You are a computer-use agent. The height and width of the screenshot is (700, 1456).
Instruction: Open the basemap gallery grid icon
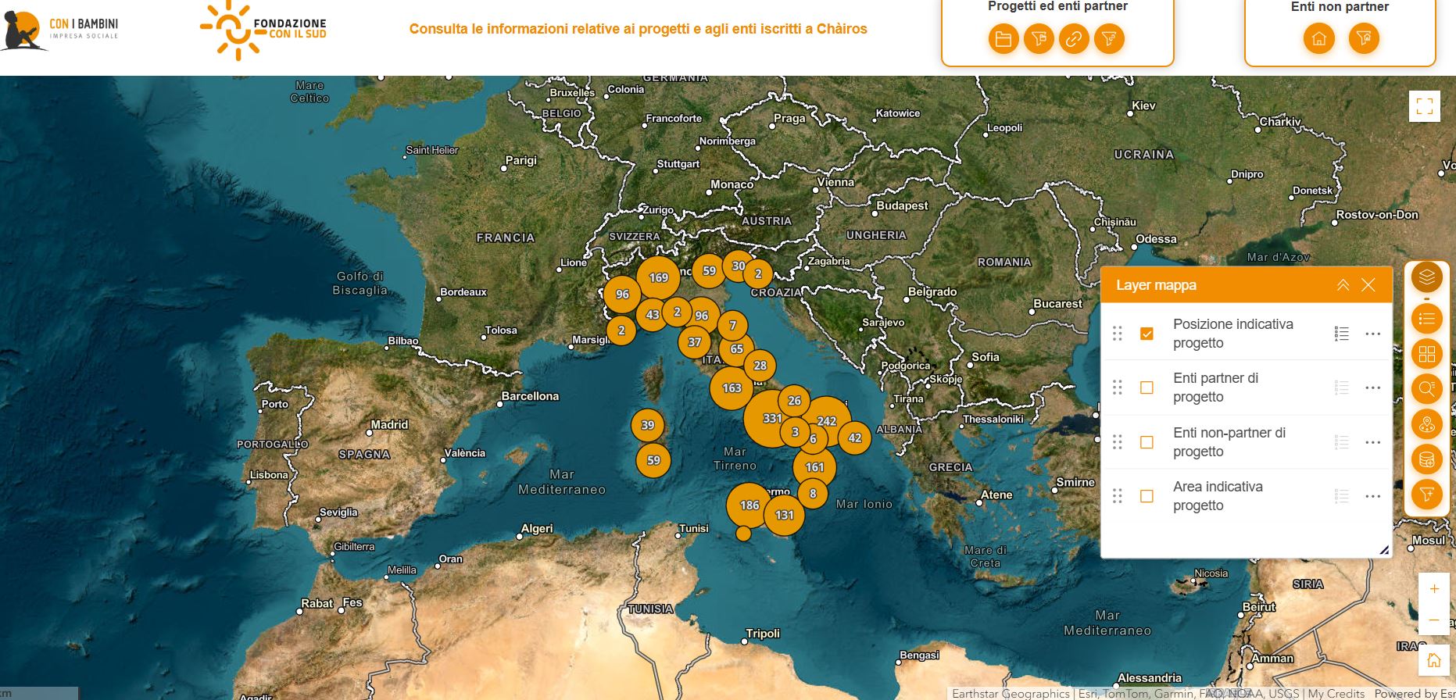click(x=1427, y=354)
